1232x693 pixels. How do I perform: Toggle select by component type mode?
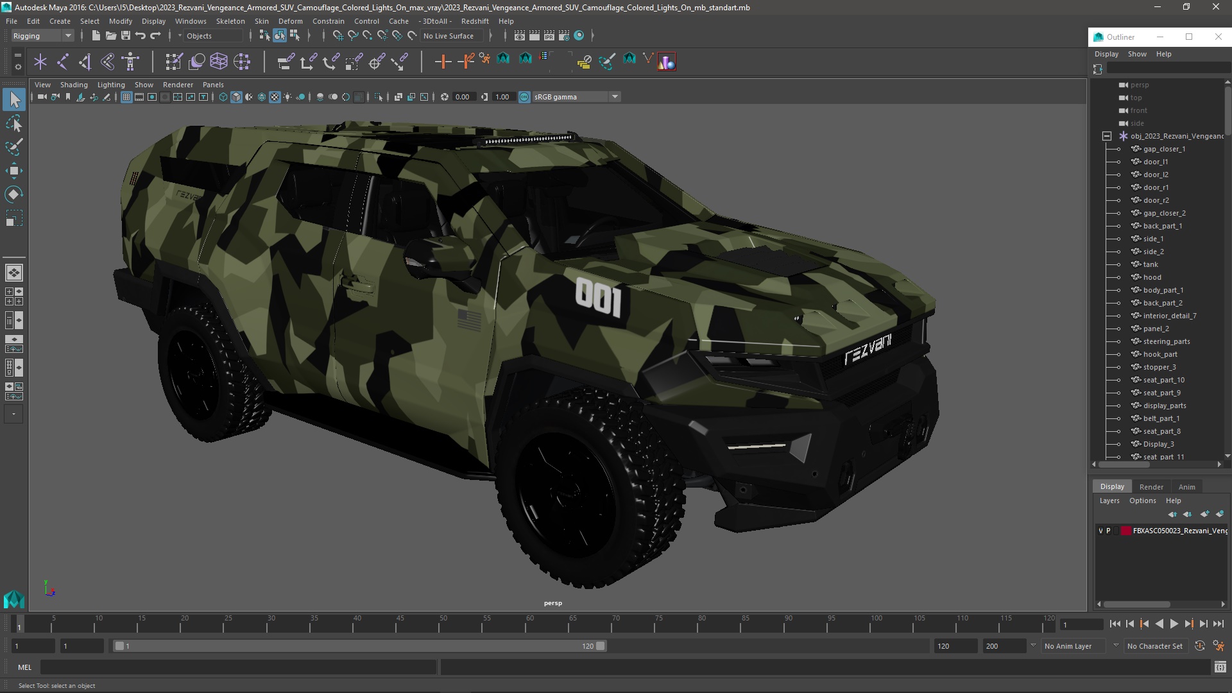pyautogui.click(x=295, y=36)
